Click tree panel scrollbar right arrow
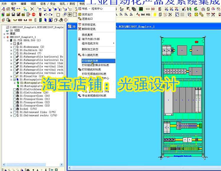221x171 pixels. (61, 165)
